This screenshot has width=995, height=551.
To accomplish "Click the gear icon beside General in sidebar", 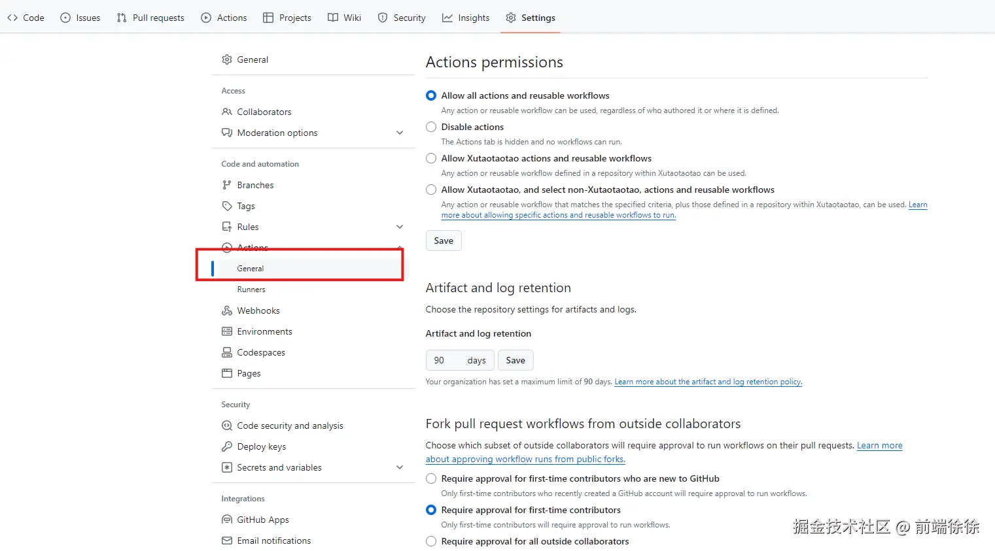I will pyautogui.click(x=227, y=59).
